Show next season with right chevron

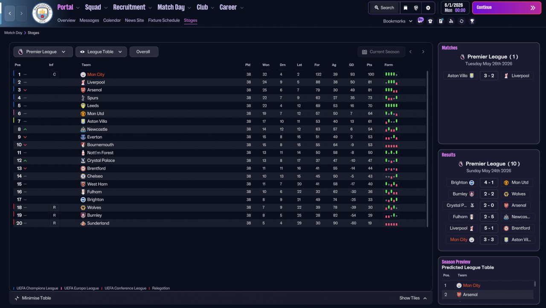coord(423,52)
